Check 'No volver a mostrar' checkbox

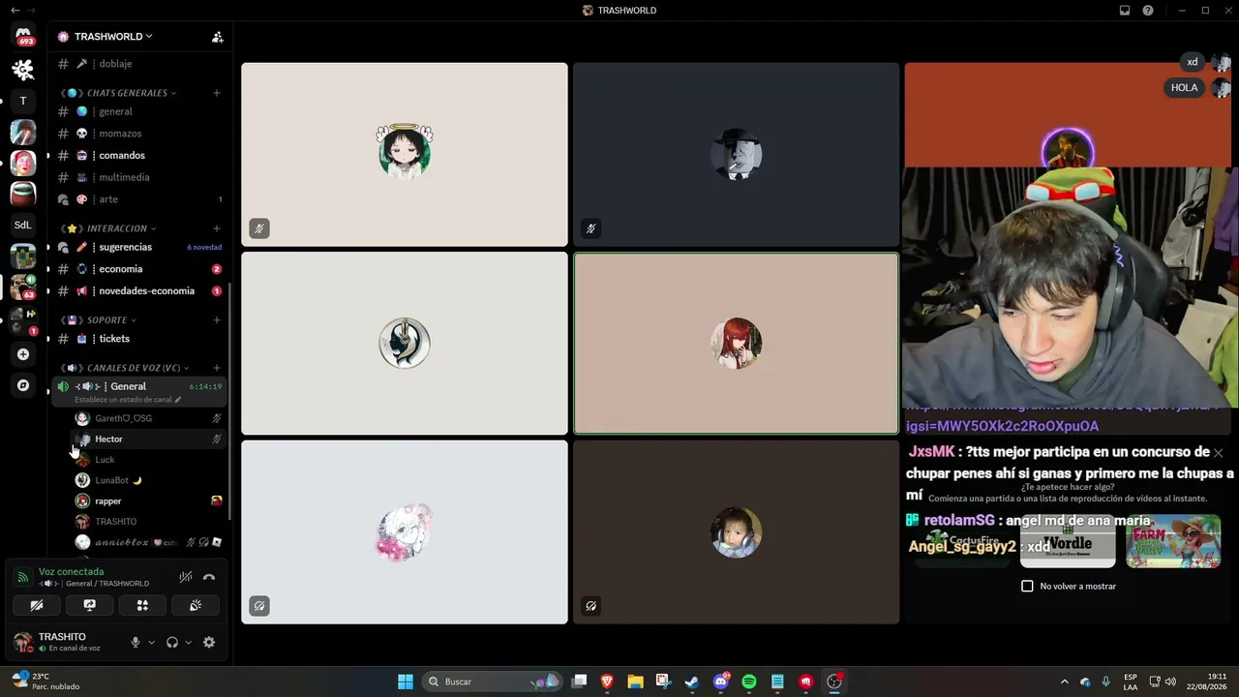coord(1027,587)
